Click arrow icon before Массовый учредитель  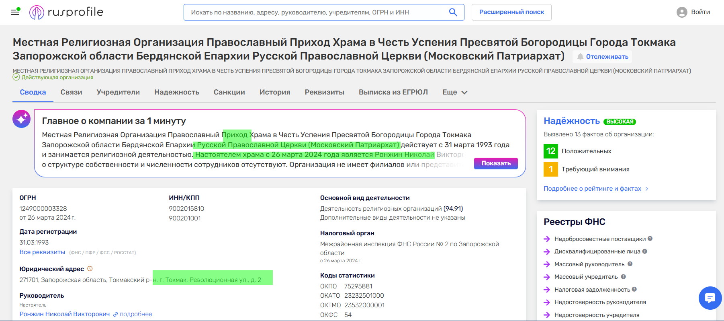coord(547,277)
